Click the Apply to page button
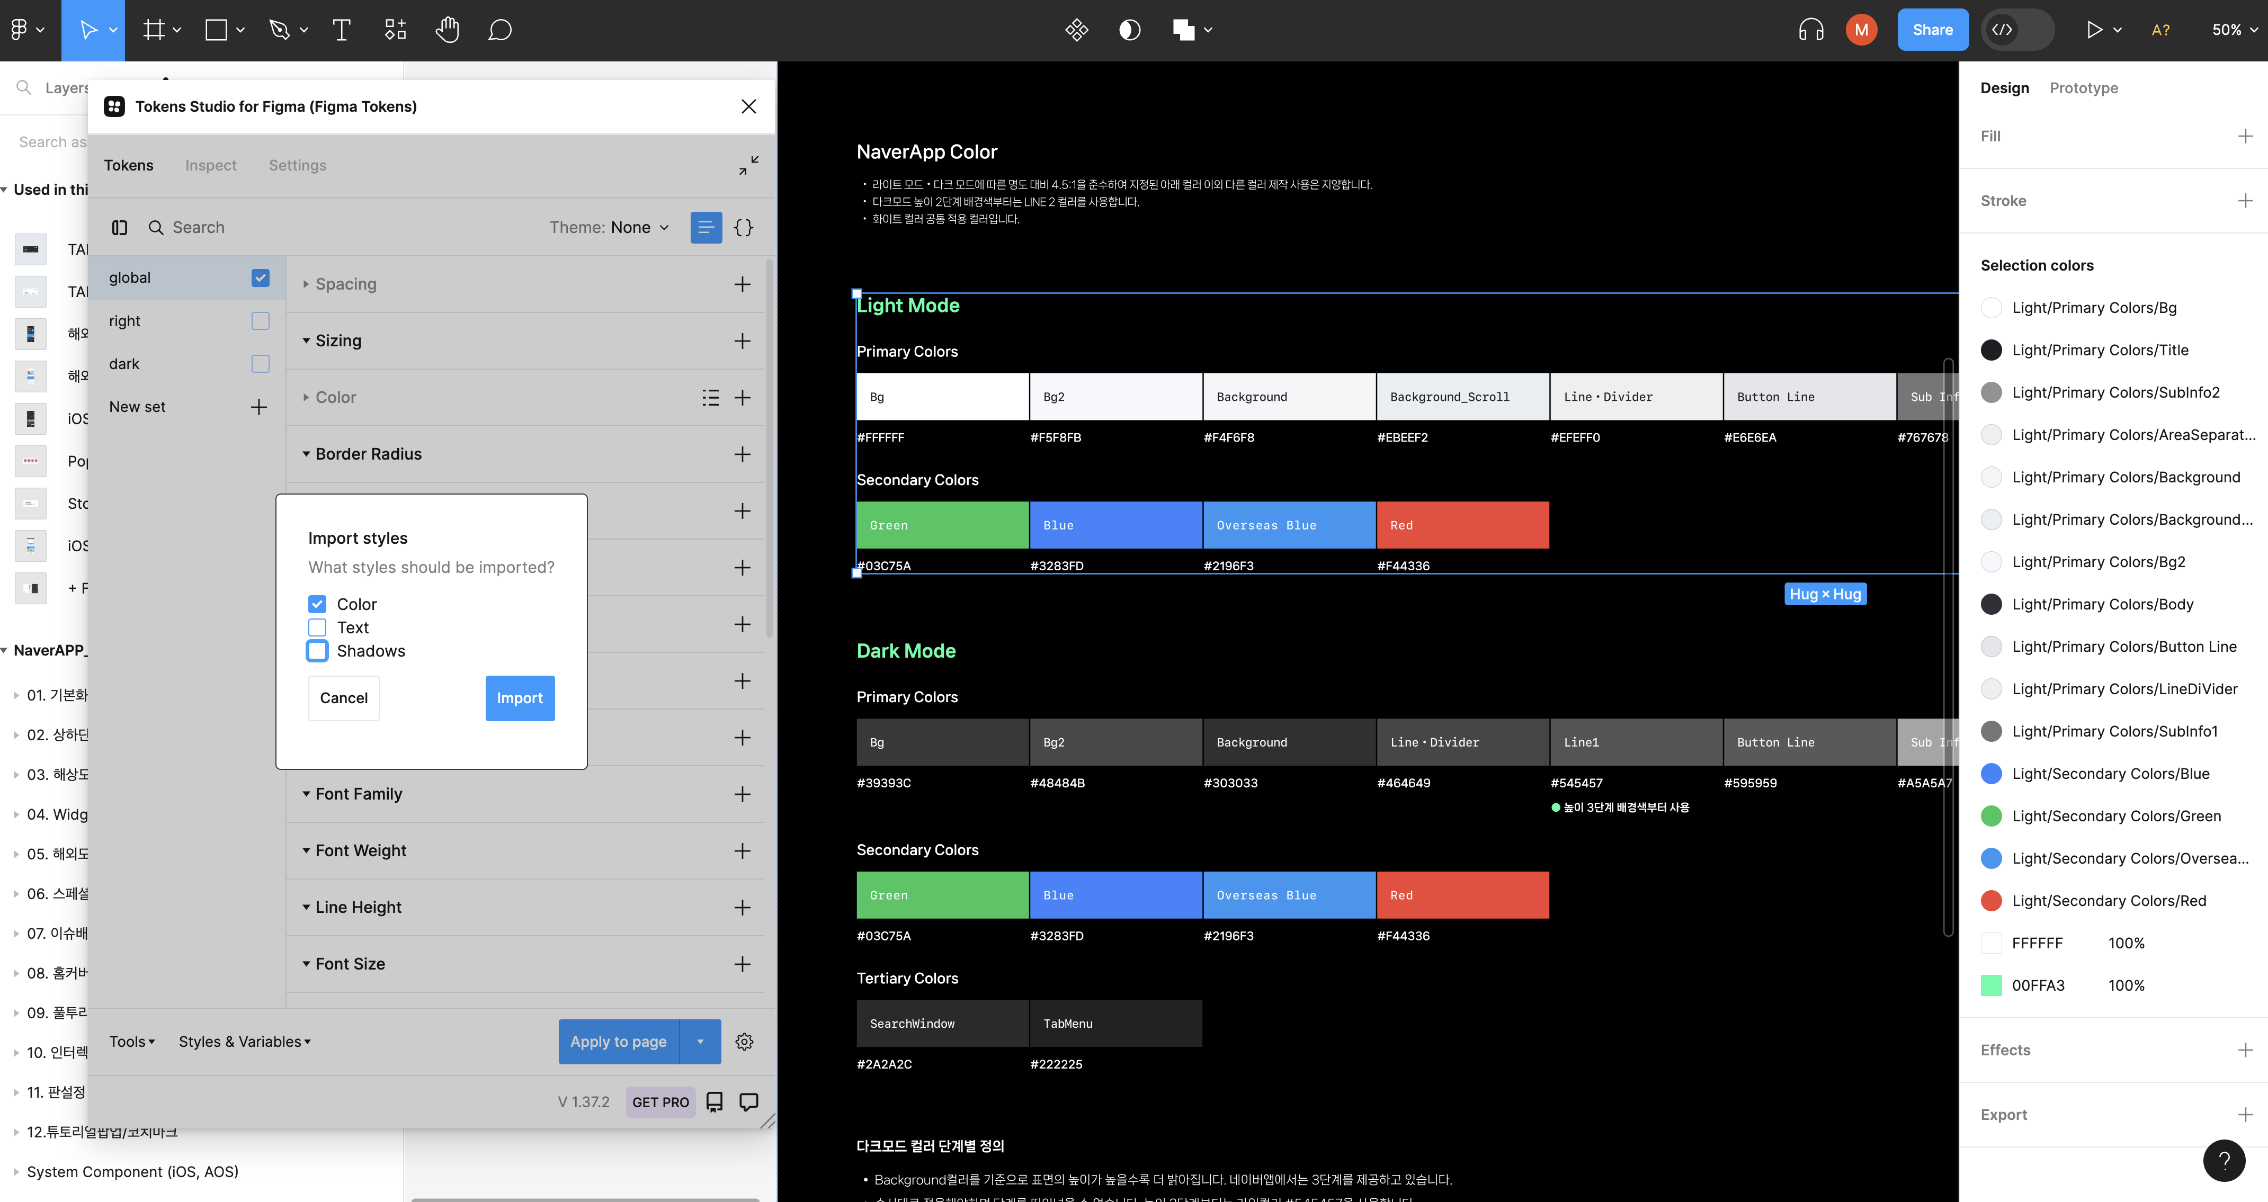 619,1042
